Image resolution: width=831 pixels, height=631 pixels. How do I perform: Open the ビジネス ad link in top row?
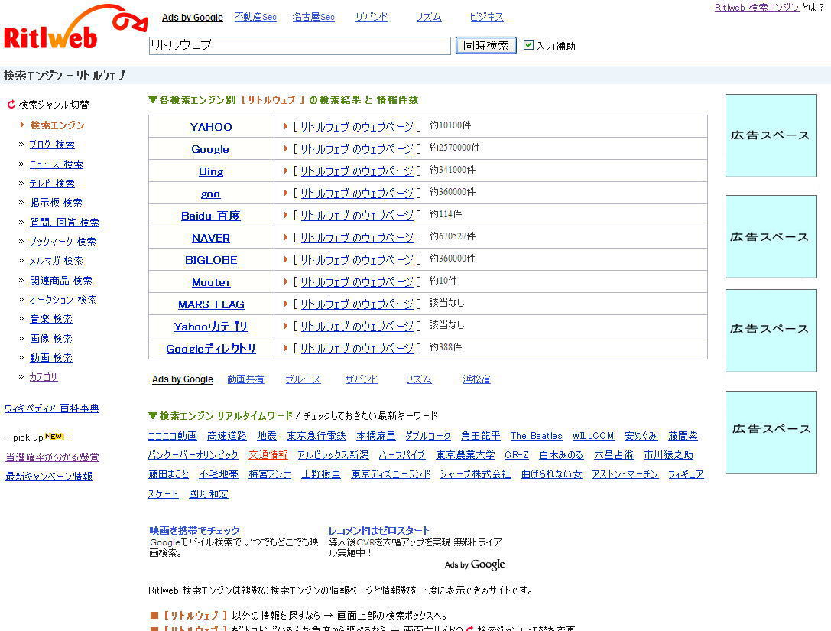click(486, 17)
